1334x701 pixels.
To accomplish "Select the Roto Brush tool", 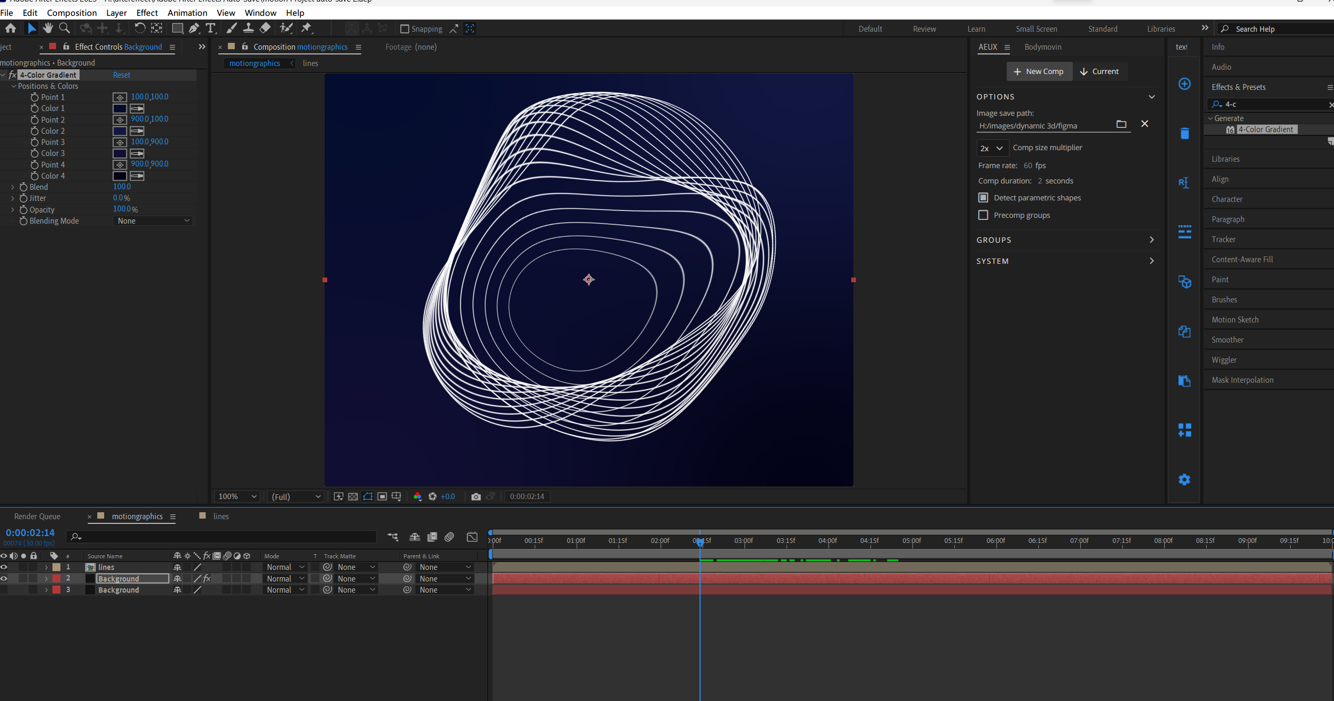I will tap(286, 29).
